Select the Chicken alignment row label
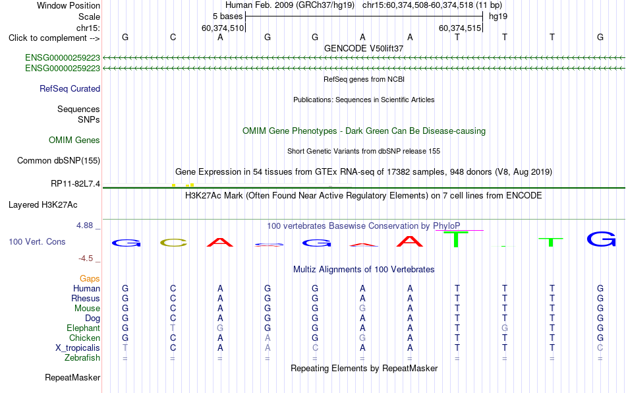Screen dimensions: 626x393 point(84,338)
